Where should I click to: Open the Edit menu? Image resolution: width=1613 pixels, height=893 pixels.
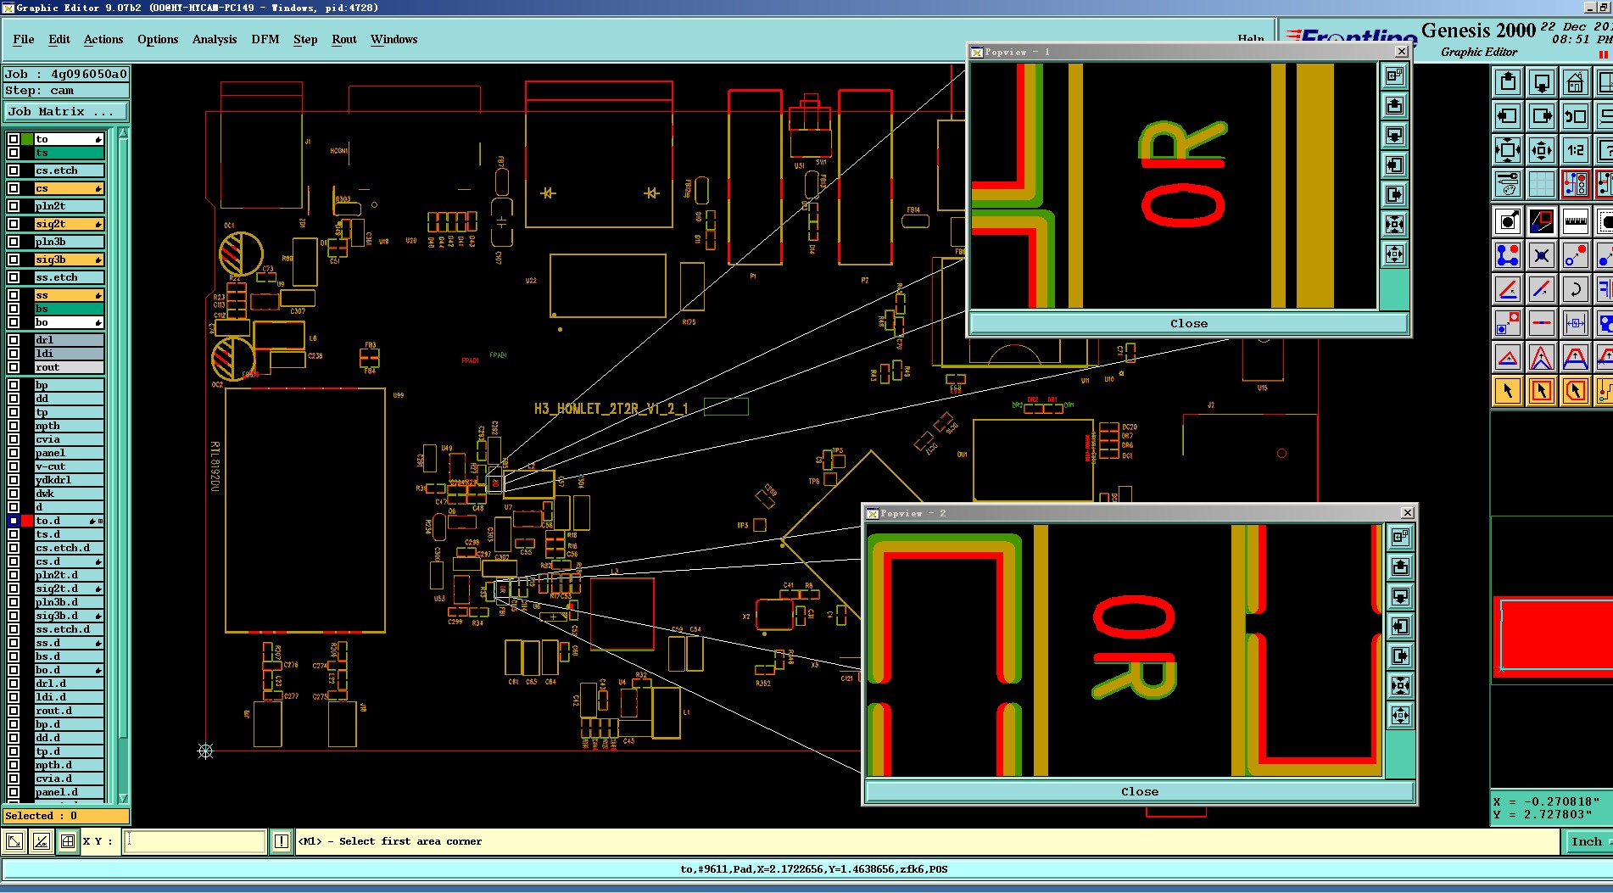pos(59,39)
